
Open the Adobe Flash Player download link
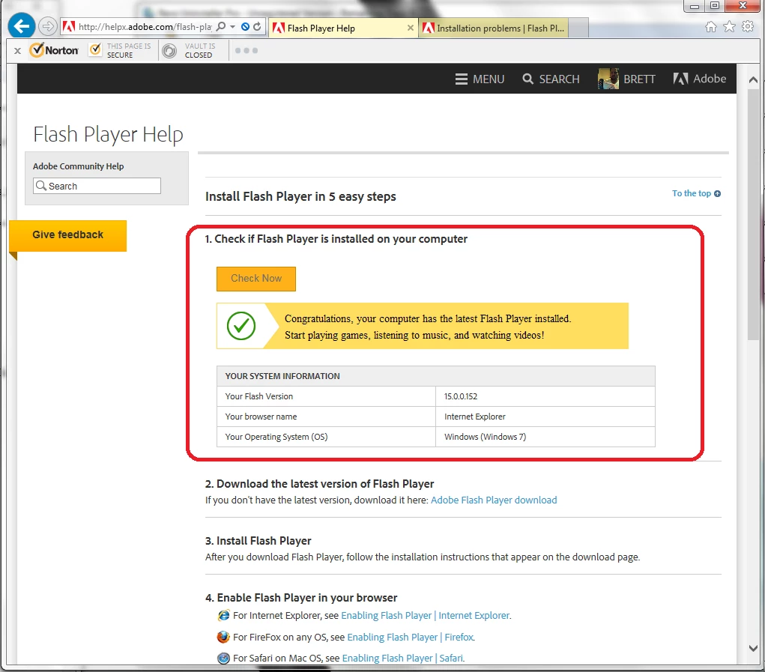click(494, 500)
